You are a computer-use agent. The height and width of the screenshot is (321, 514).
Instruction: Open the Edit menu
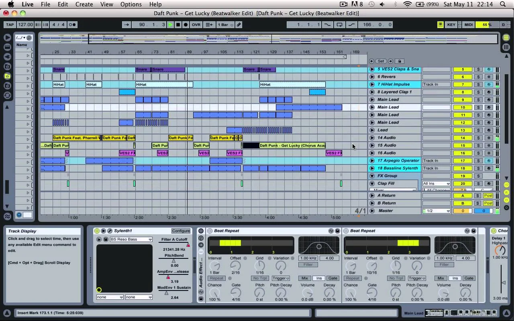pyautogui.click(x=63, y=4)
